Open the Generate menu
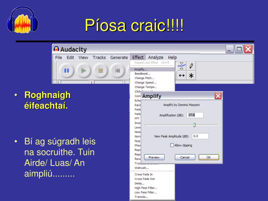This screenshot has width=268, height=201. tap(119, 58)
